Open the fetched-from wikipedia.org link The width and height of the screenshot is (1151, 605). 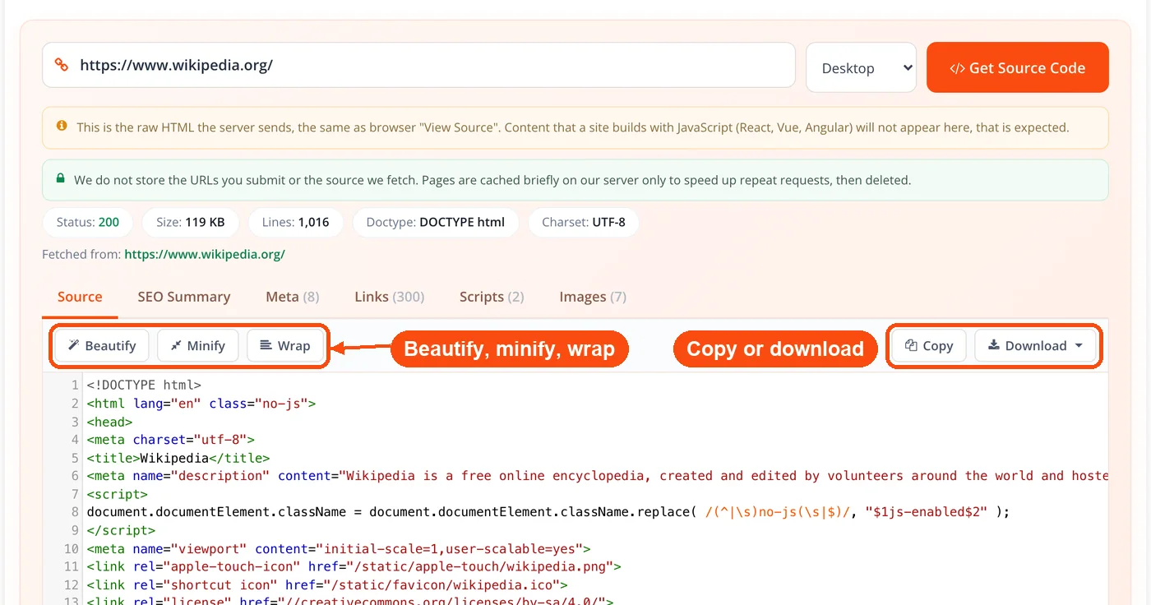205,255
